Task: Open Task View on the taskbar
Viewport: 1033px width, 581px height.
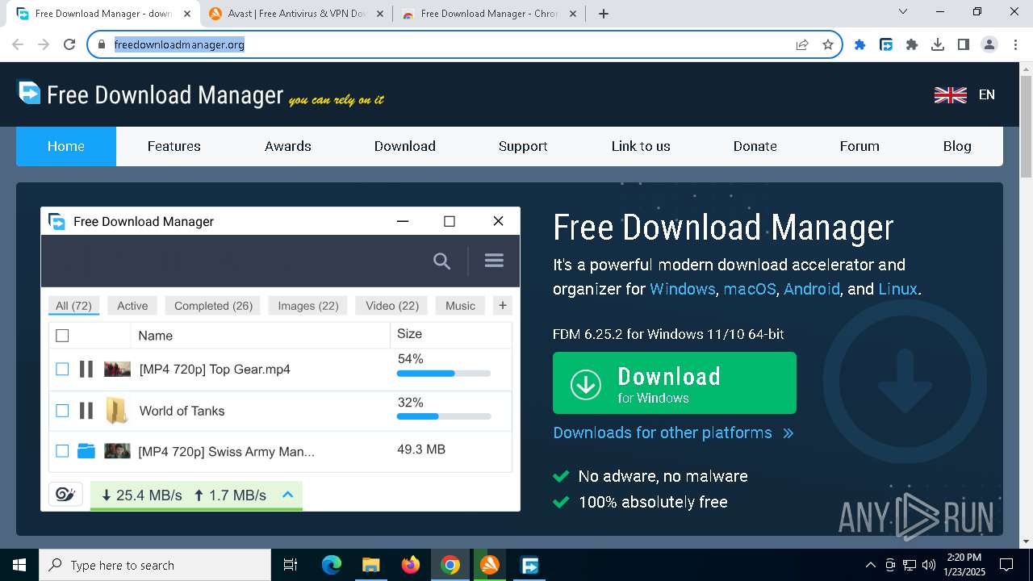Action: (x=291, y=565)
